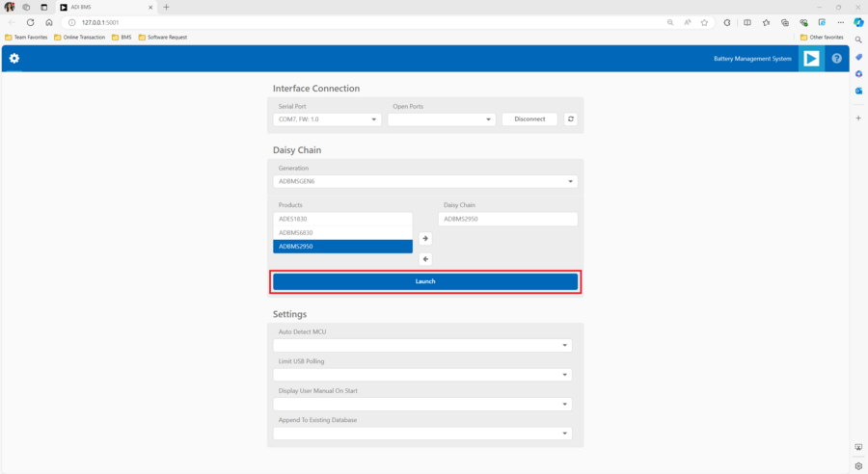Image resolution: width=868 pixels, height=474 pixels.
Task: Add product with the right arrow button
Action: pos(425,239)
